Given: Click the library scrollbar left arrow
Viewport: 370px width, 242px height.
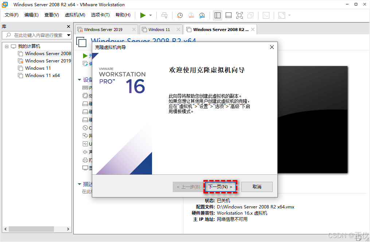Looking at the screenshot, I should pos(6,229).
